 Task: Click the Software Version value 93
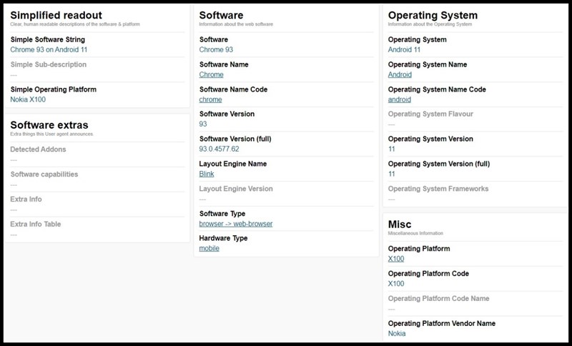tap(203, 124)
